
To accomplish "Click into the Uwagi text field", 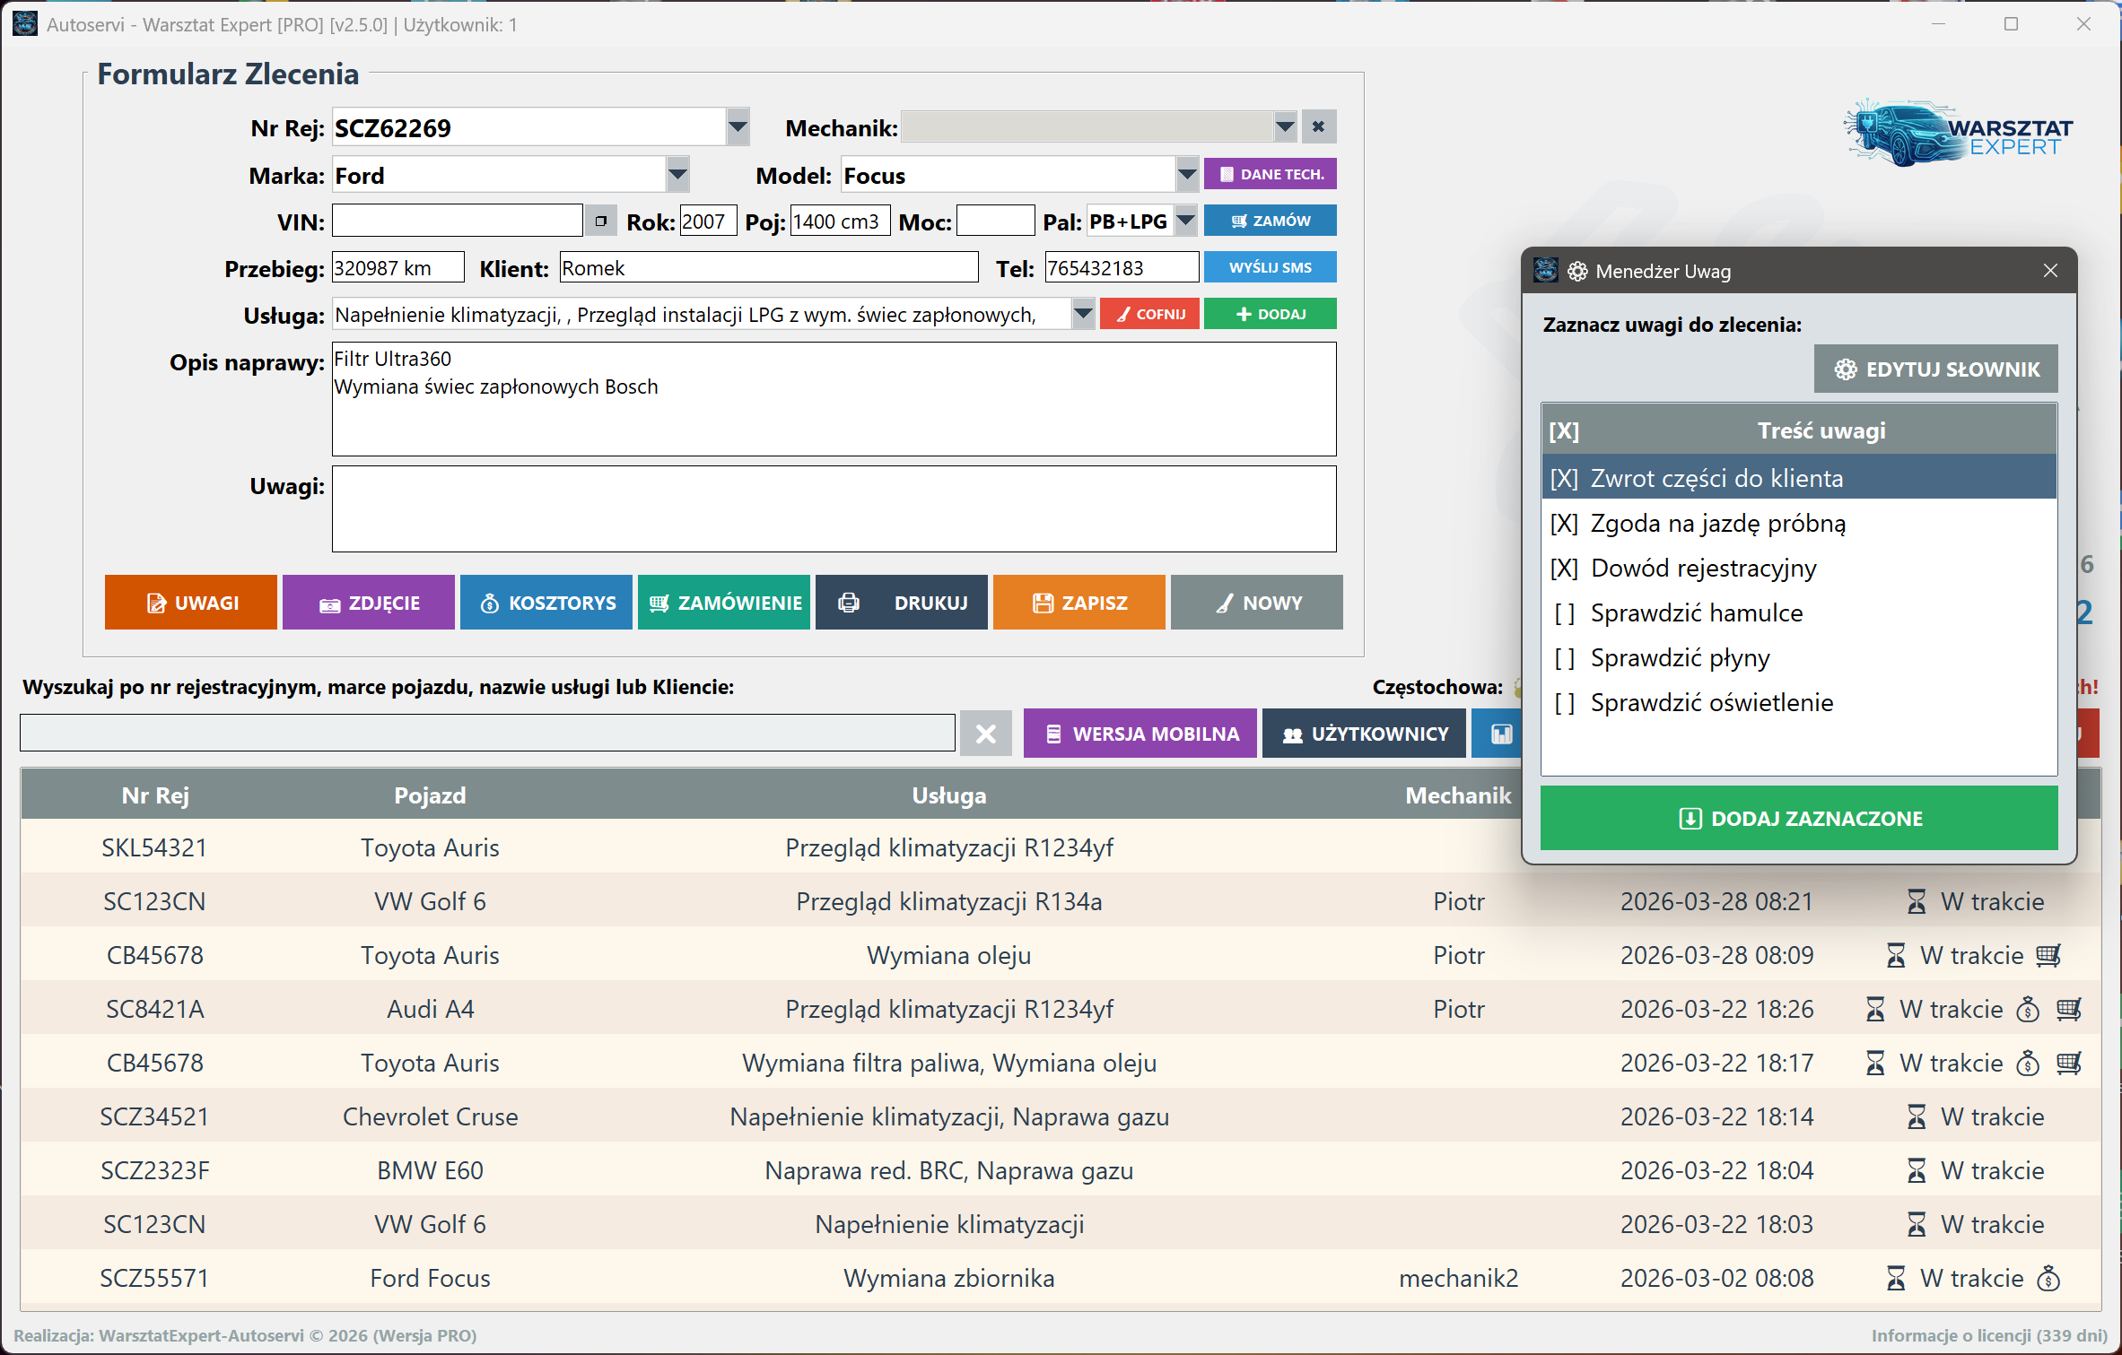I will point(834,508).
